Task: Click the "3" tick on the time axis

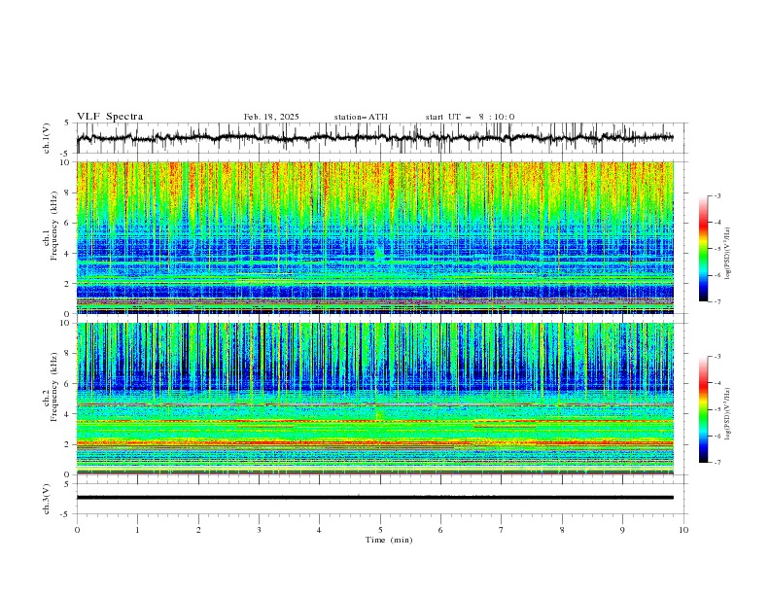Action: pyautogui.click(x=259, y=530)
